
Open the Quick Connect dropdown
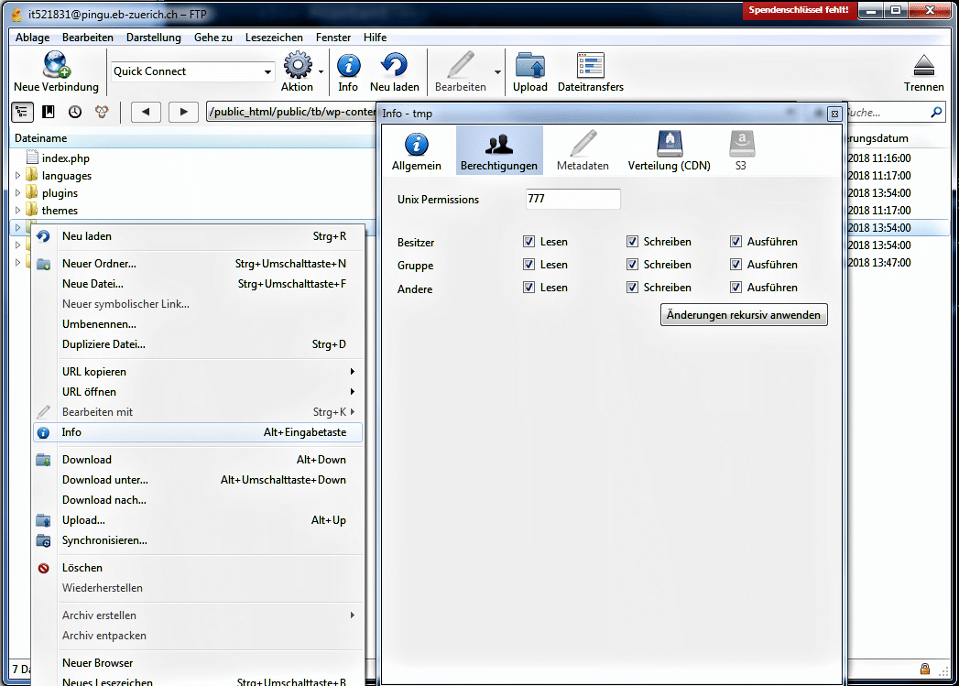click(x=268, y=71)
